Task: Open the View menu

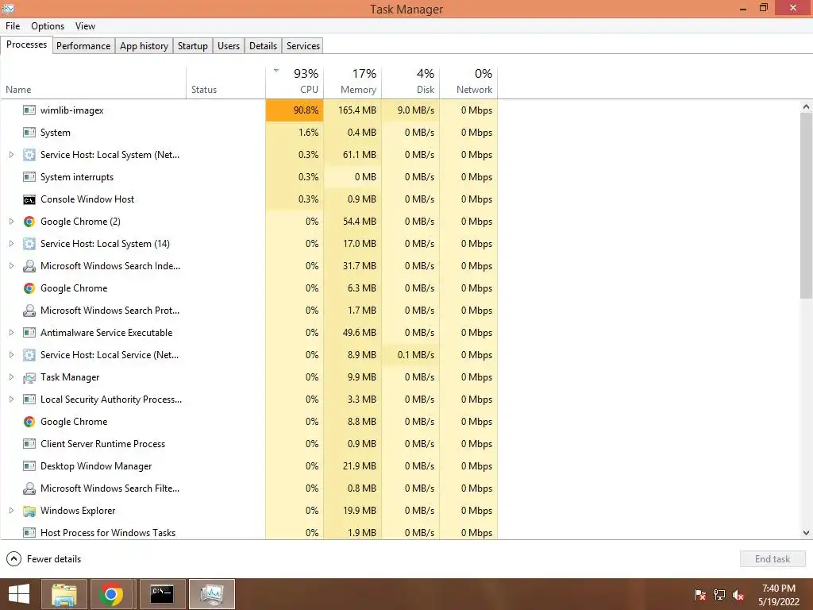Action: point(85,26)
